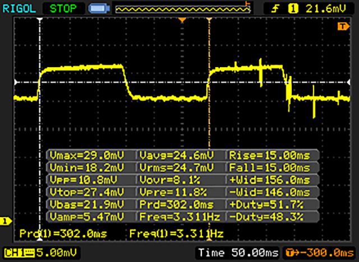Click the rising edge trigger icon

(275, 9)
